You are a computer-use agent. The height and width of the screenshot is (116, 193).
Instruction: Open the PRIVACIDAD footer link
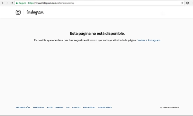[89, 108]
